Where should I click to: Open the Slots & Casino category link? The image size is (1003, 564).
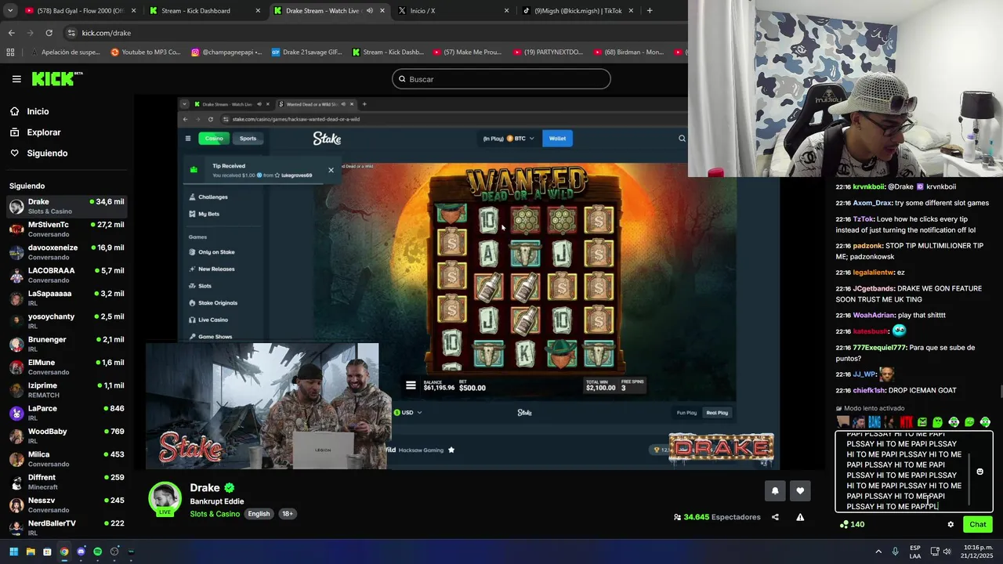pos(215,514)
